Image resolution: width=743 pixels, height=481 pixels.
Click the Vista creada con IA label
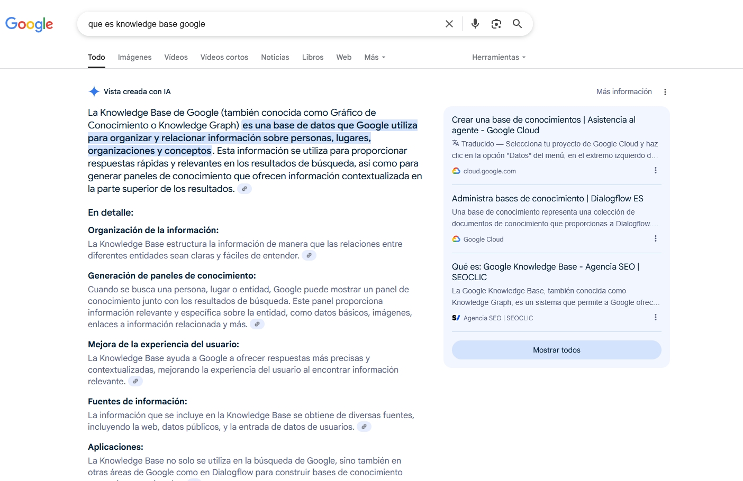[137, 91]
